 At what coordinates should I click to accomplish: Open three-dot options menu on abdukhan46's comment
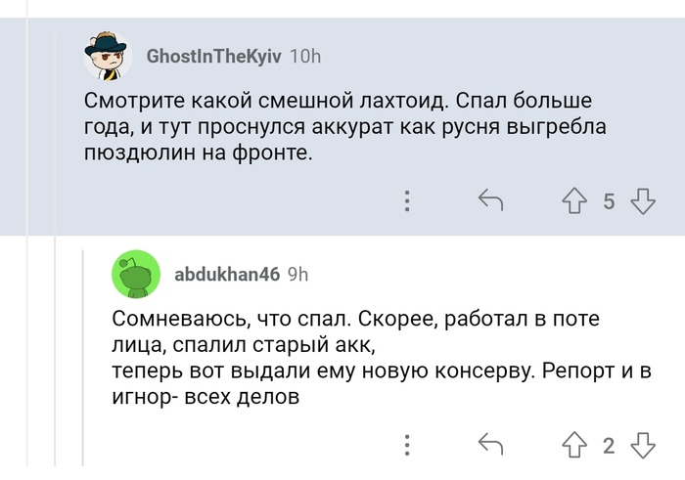[407, 446]
